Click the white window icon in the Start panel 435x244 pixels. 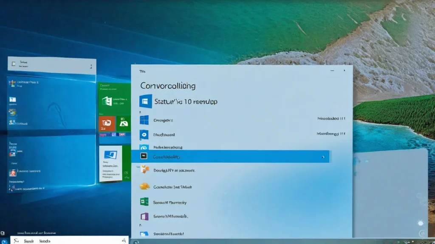(12, 99)
